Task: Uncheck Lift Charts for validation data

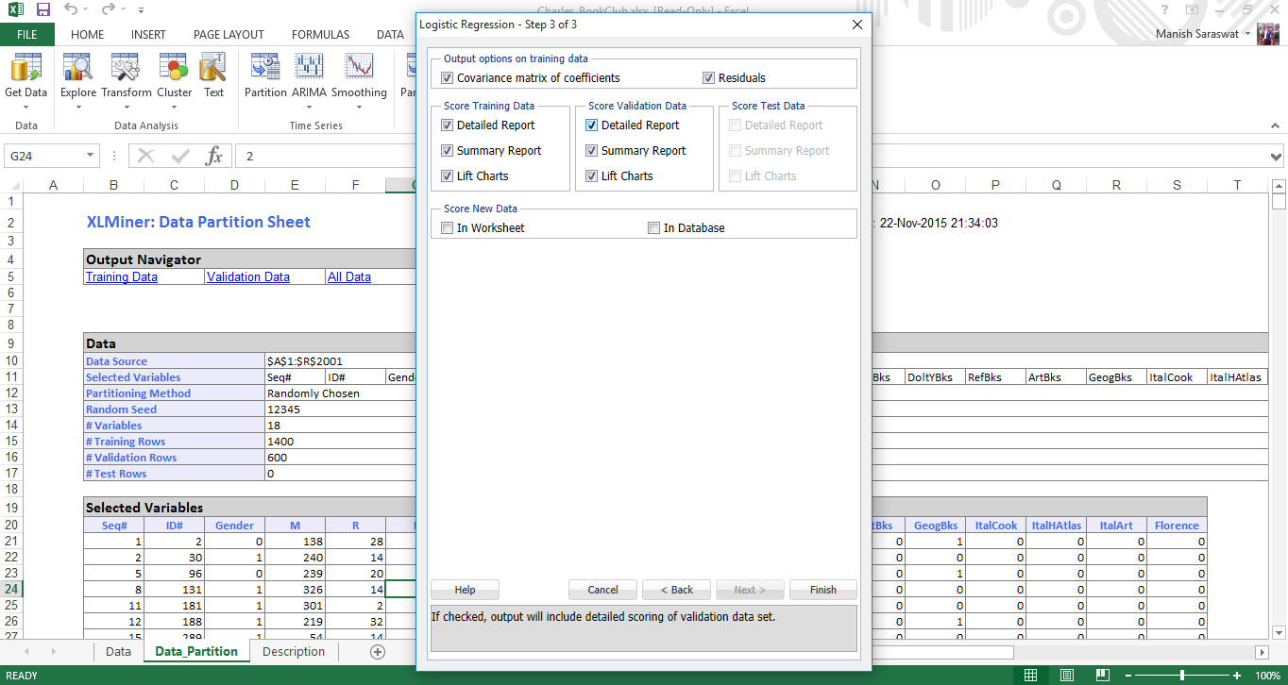Action: click(x=592, y=176)
